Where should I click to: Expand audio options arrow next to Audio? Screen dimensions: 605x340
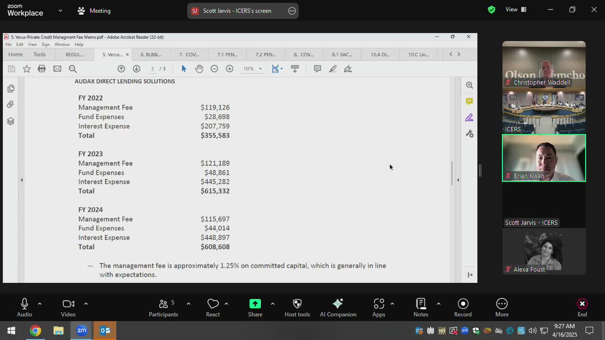pos(40,304)
